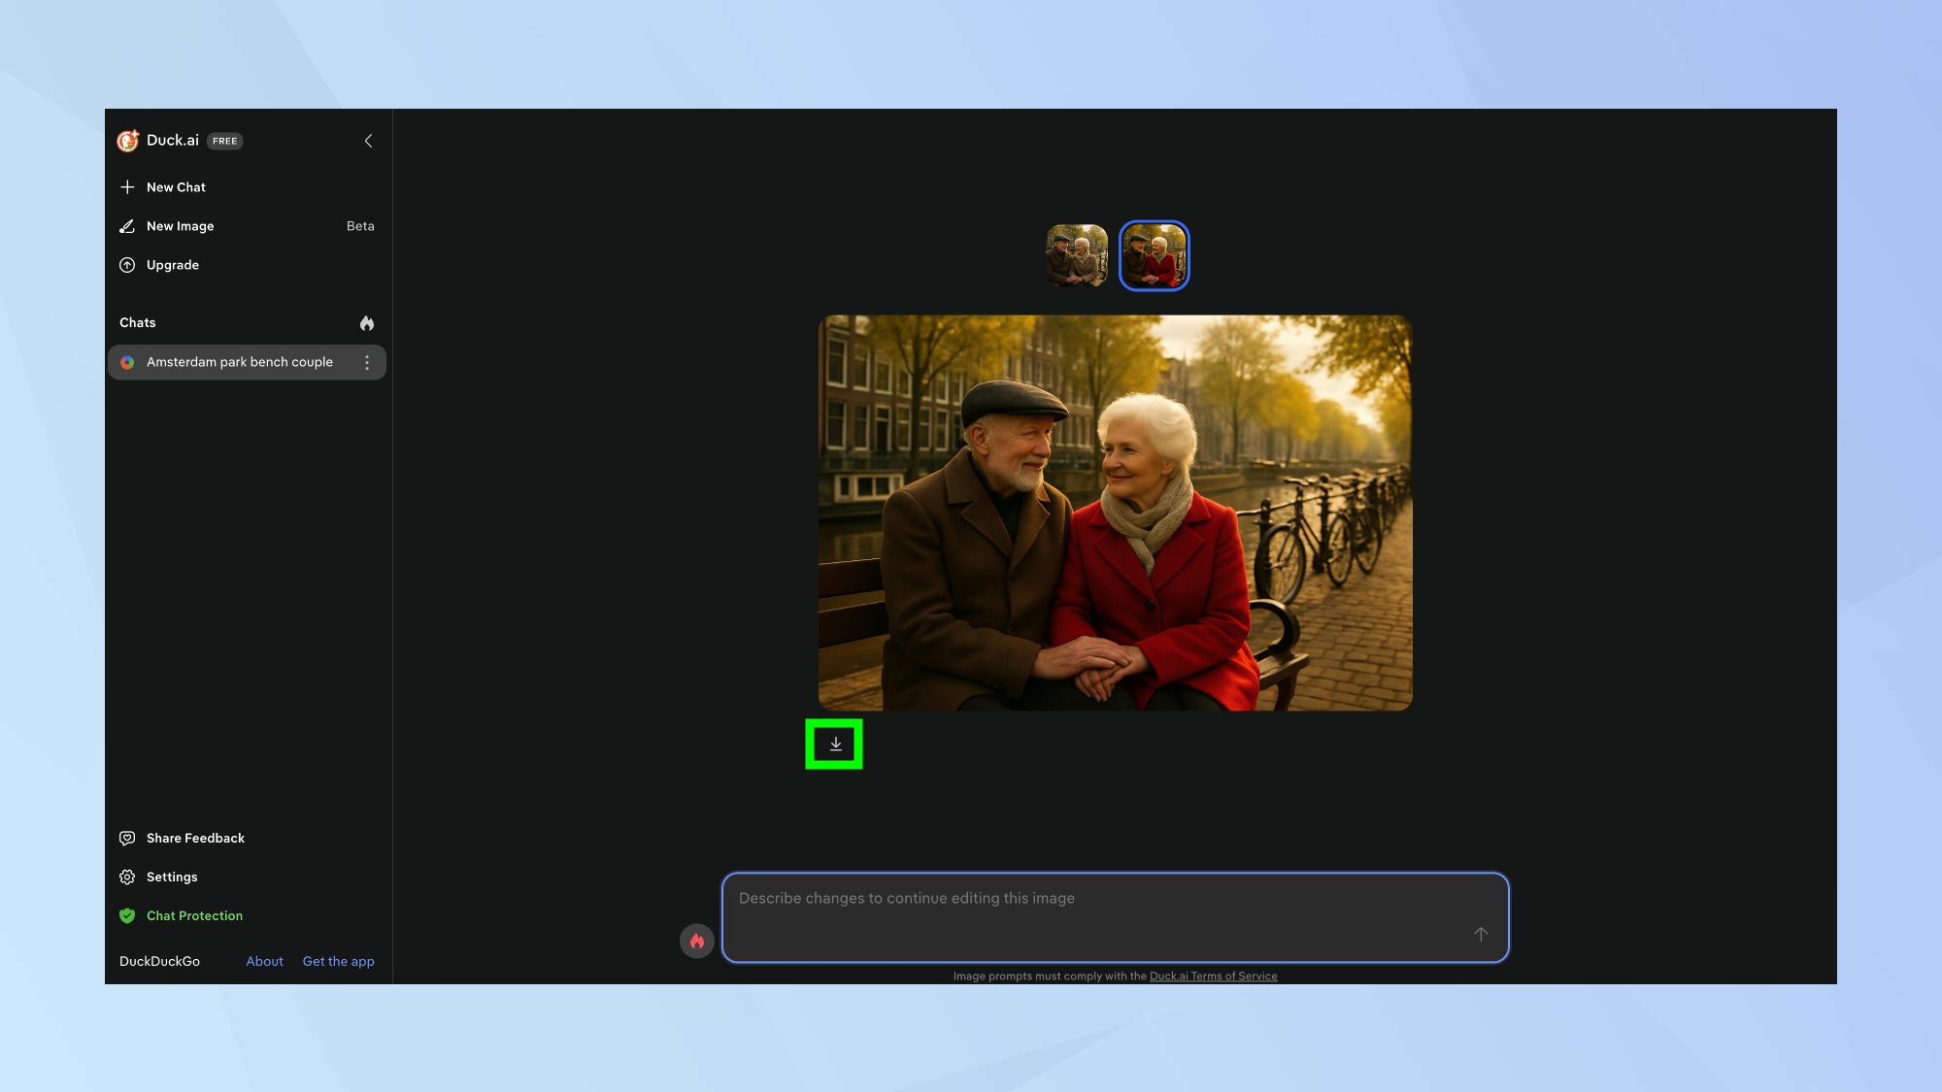Image resolution: width=1942 pixels, height=1092 pixels.
Task: Select the Chats section header
Action: coord(137,322)
